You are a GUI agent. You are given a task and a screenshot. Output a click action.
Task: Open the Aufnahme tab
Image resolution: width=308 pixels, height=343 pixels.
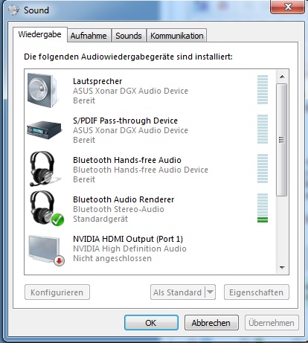point(89,36)
